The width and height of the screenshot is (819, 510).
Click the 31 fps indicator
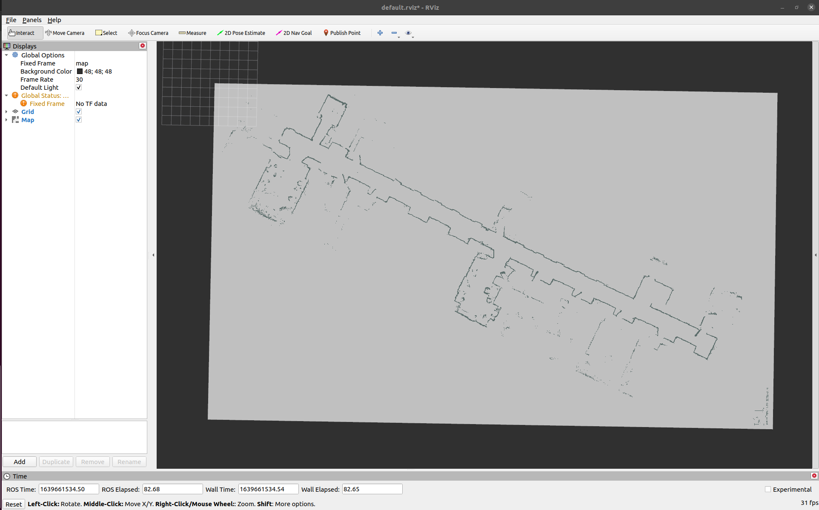tap(809, 503)
